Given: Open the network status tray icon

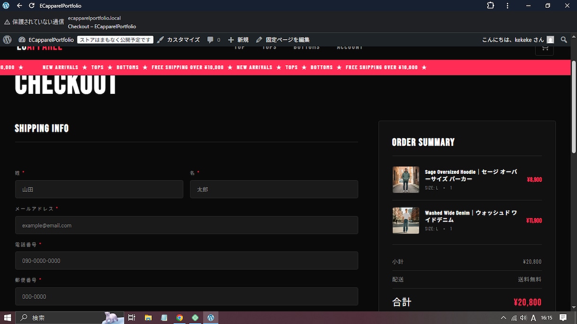Looking at the screenshot, I should point(514,318).
